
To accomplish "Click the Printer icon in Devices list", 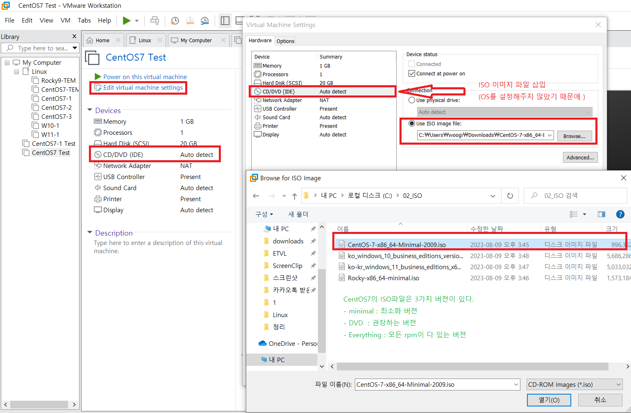I will 98,199.
